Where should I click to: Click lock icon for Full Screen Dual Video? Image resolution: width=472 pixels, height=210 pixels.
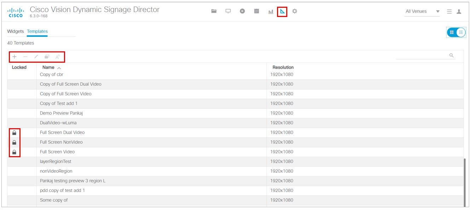[x=14, y=133]
